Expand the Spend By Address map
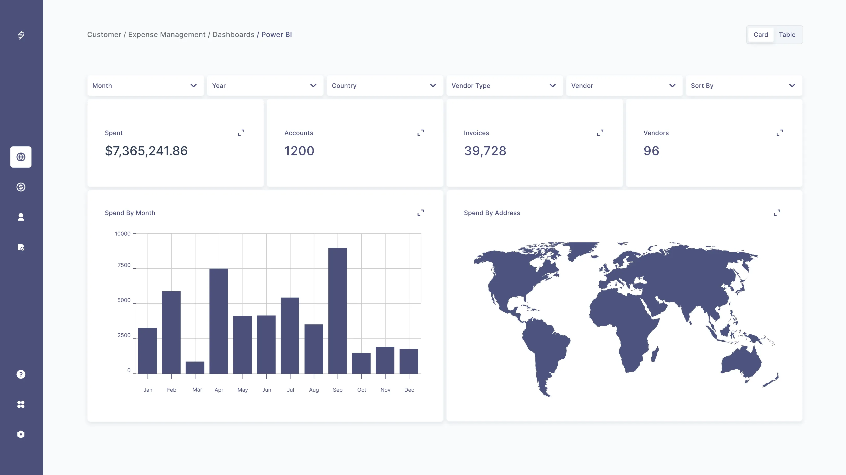This screenshot has height=475, width=846. [777, 213]
